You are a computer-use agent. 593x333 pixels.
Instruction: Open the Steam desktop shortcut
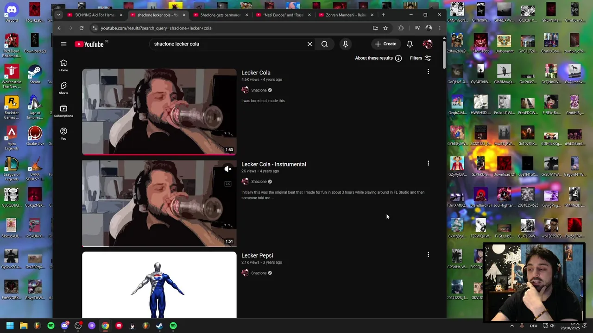[35, 74]
